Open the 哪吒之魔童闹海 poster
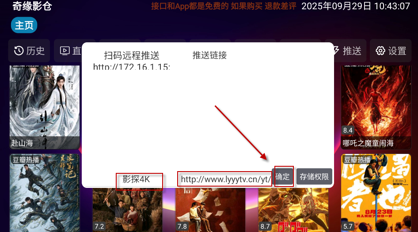This screenshot has width=418, height=232. coord(376,108)
